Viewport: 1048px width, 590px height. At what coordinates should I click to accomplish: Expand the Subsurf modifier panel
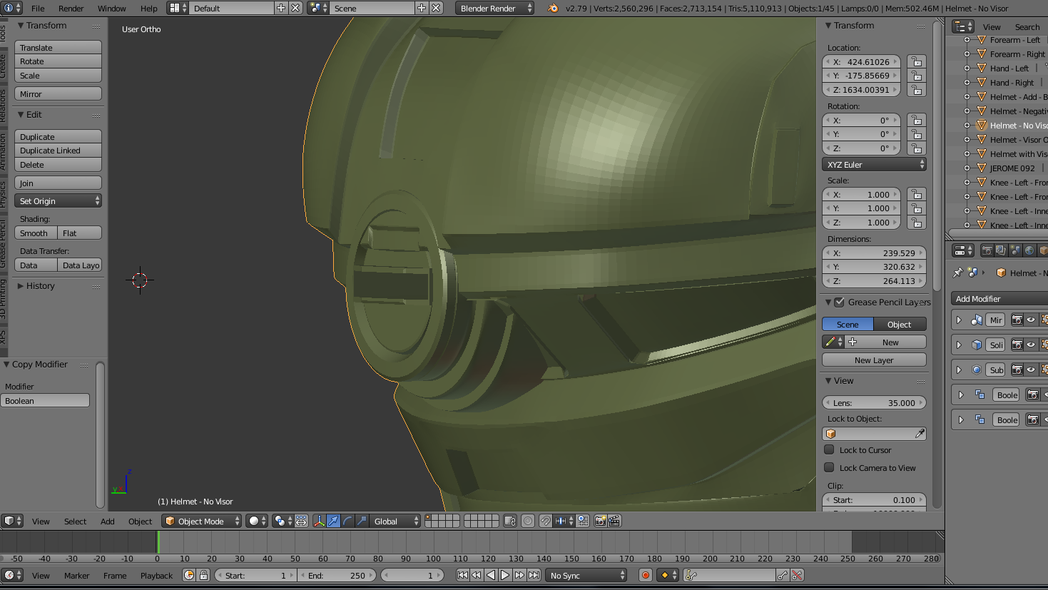point(959,370)
